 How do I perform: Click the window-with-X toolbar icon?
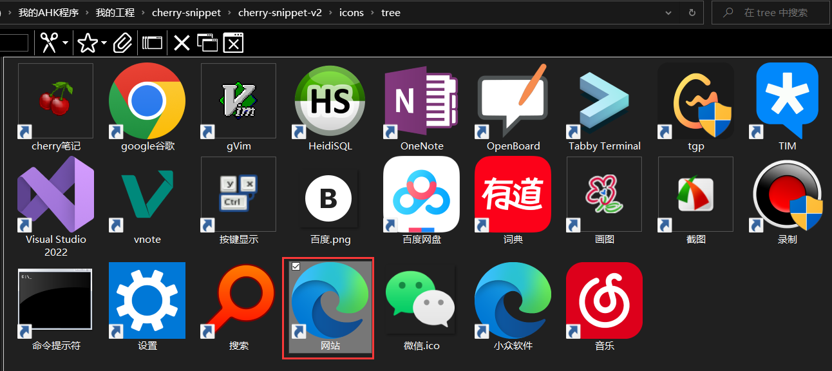(234, 43)
